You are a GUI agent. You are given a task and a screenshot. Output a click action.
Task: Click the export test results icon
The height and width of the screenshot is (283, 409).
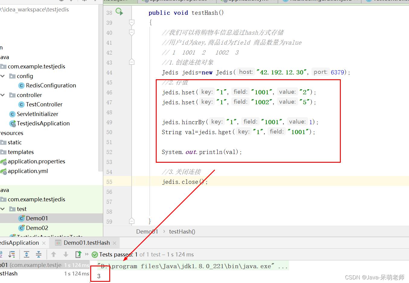78,254
